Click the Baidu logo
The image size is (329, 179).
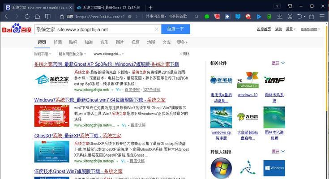coord(17,28)
